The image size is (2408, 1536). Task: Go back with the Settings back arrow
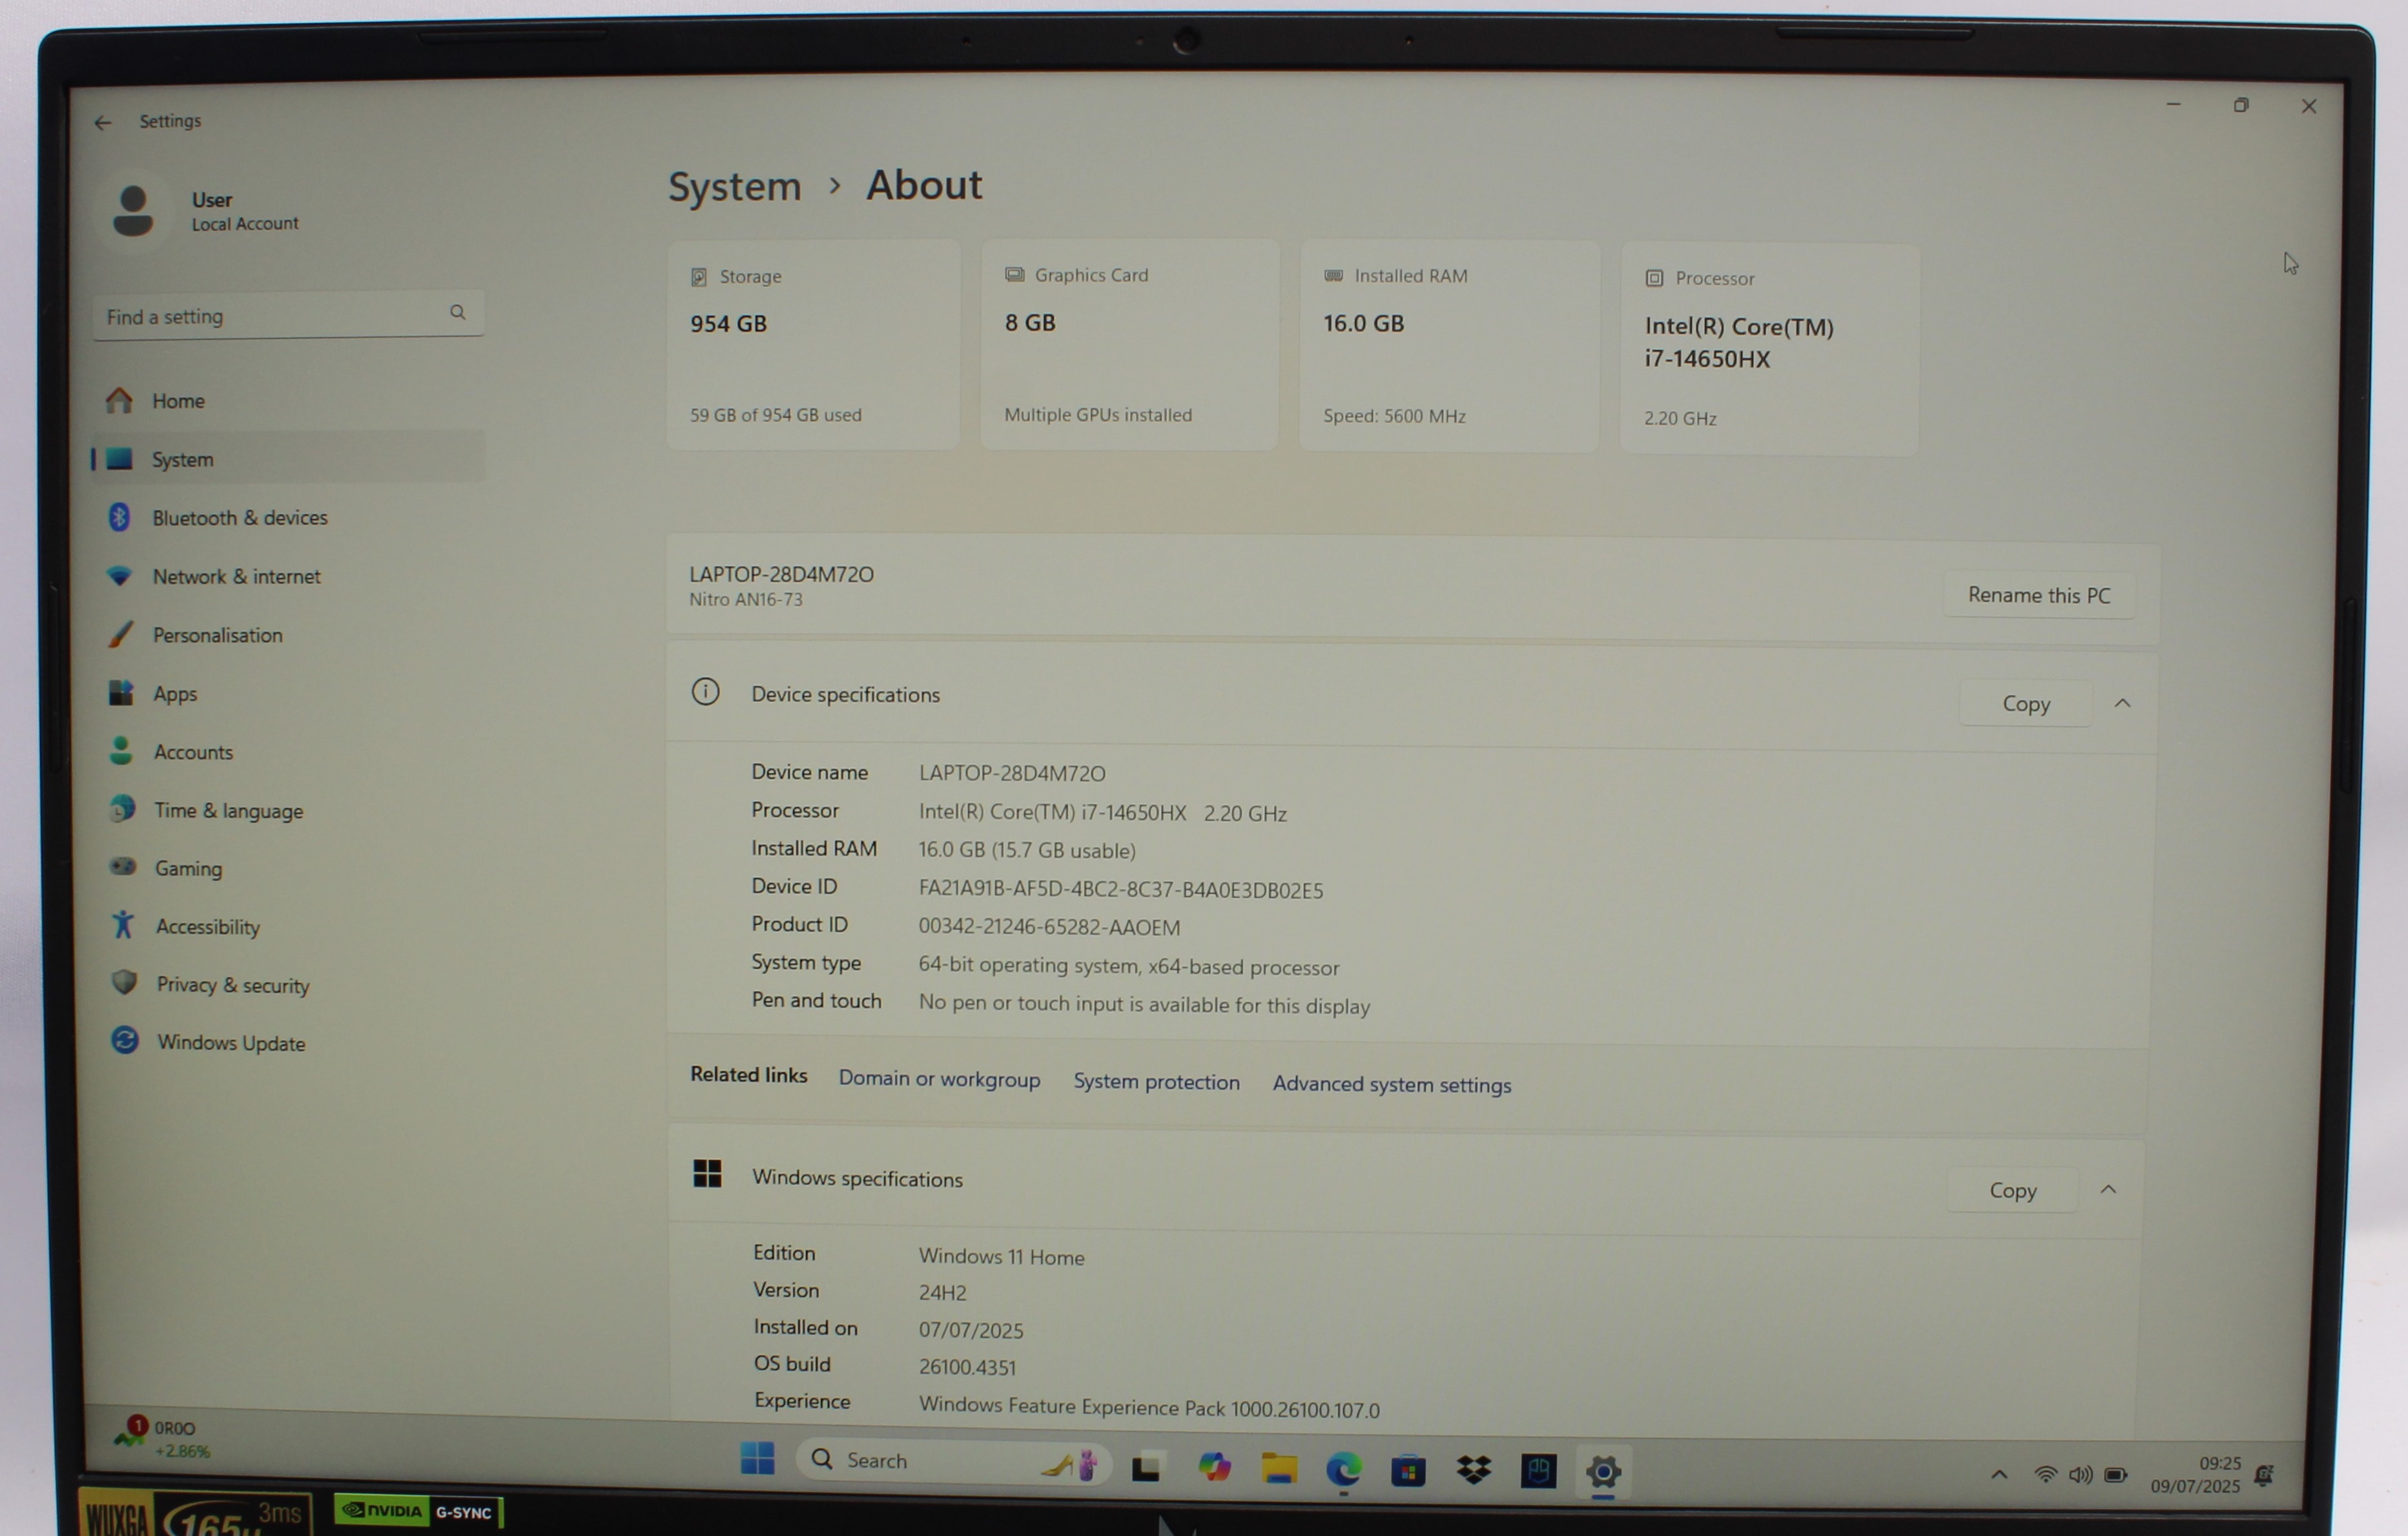point(103,122)
